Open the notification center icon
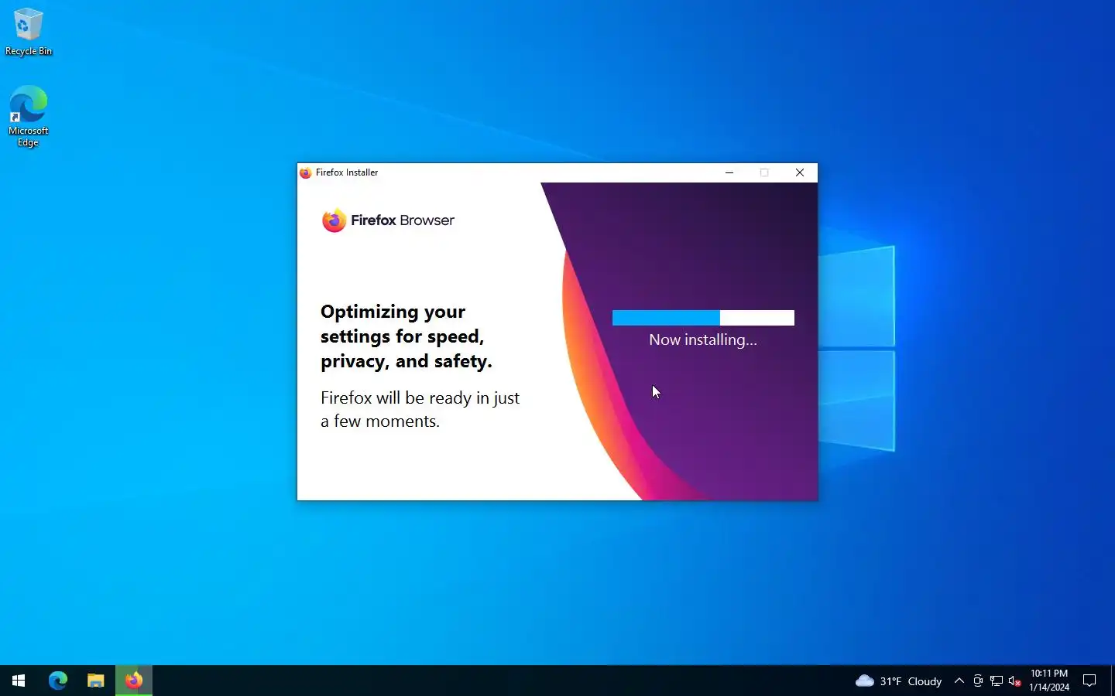The height and width of the screenshot is (696, 1115). [1089, 681]
